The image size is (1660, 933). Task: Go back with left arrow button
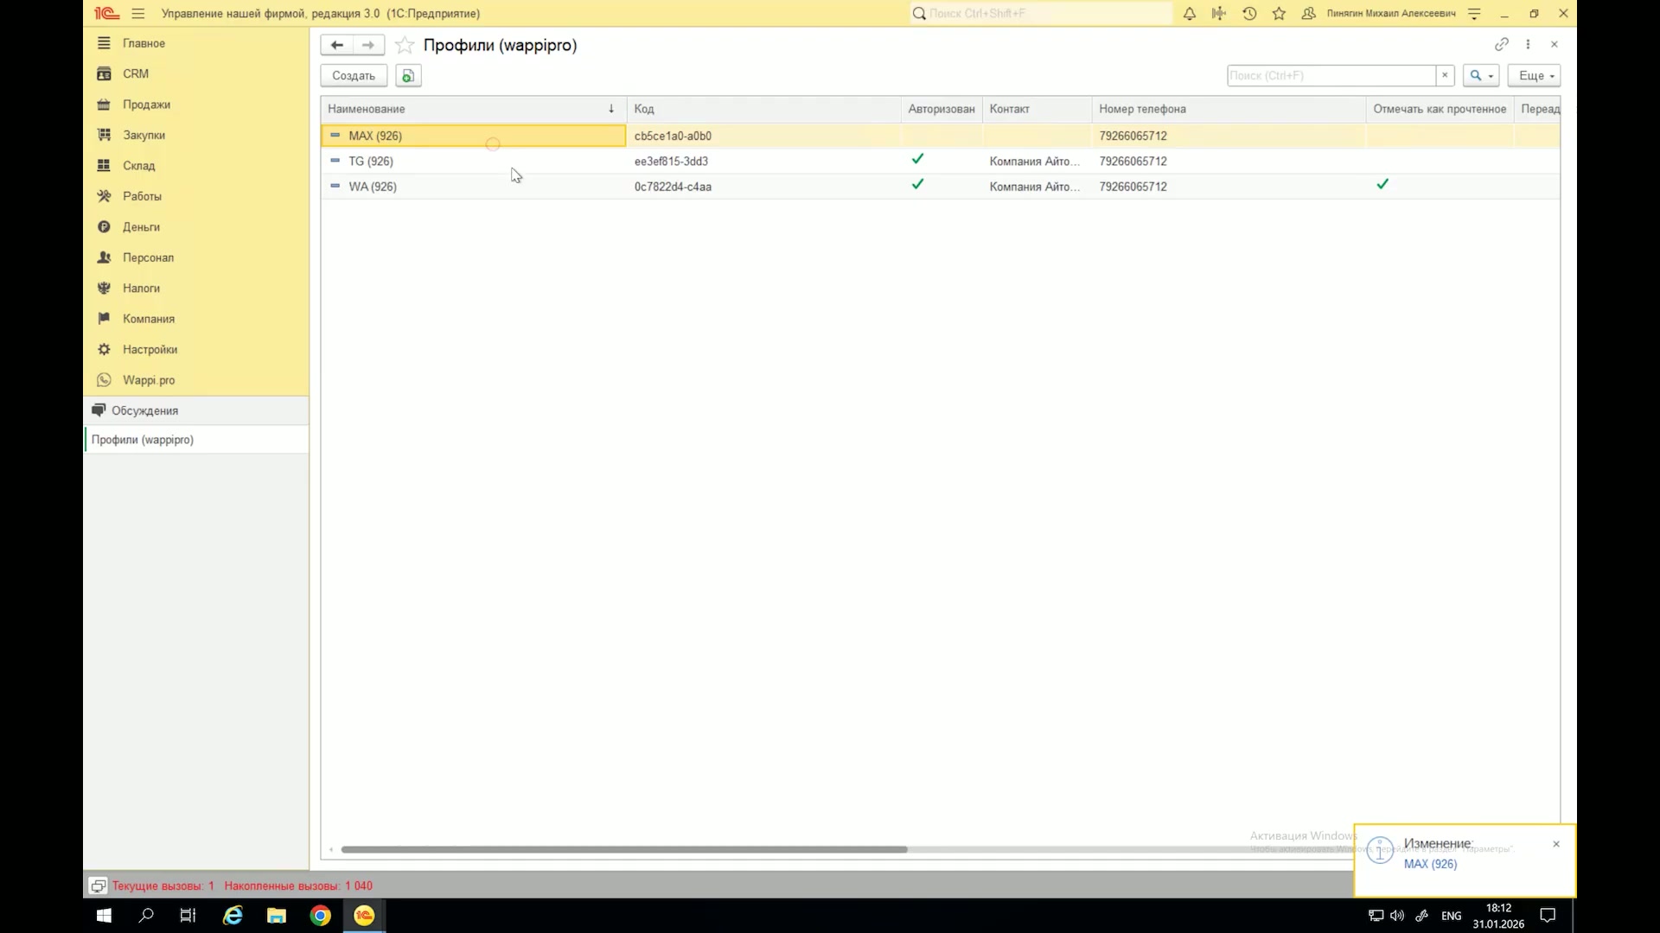[336, 45]
